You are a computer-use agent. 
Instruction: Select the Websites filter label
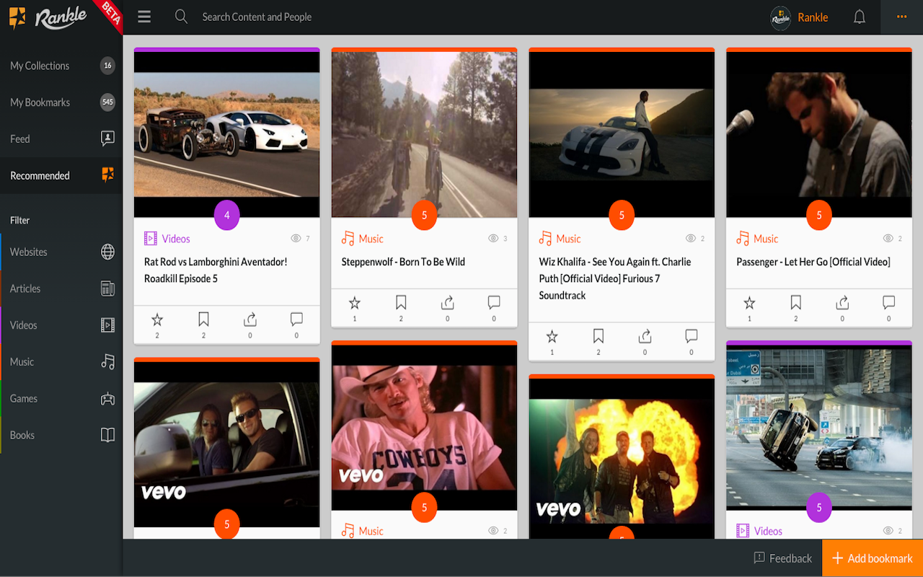pos(29,252)
